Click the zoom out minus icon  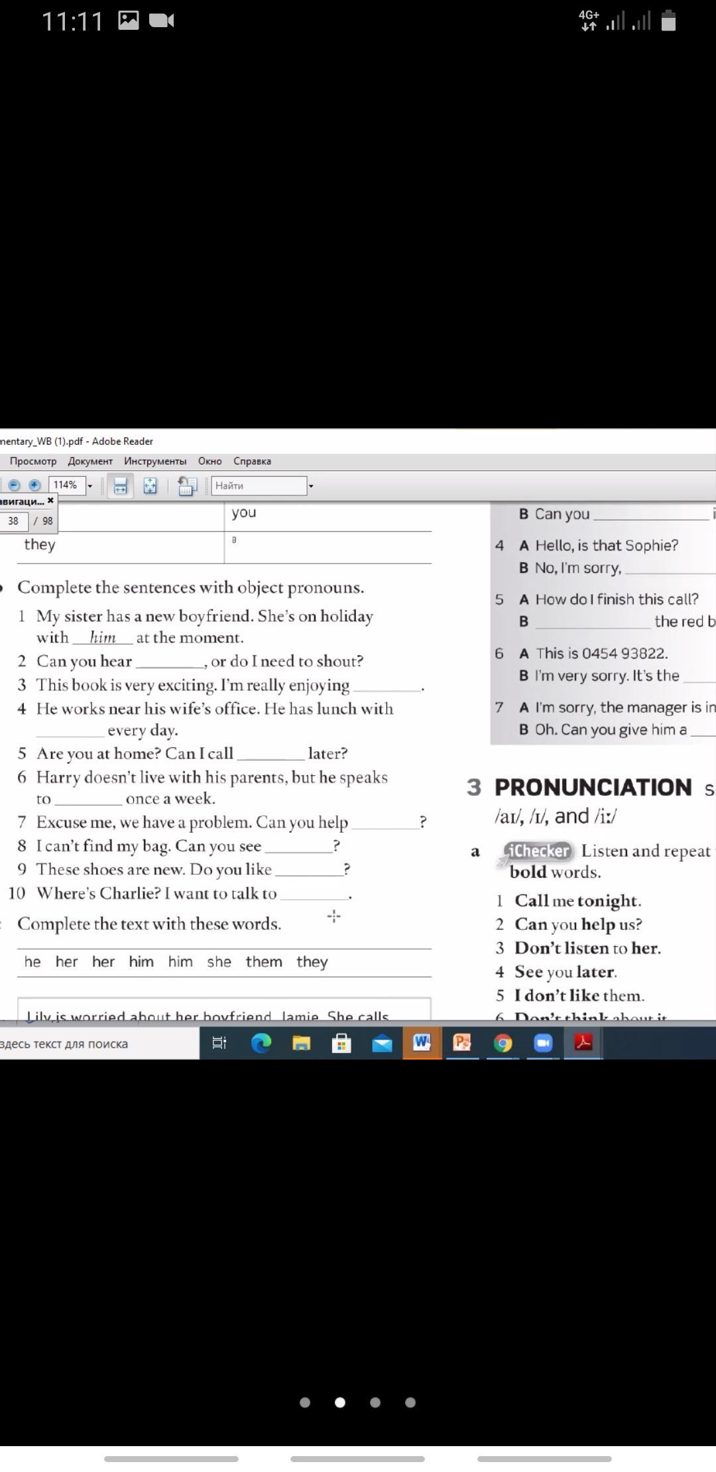[x=14, y=485]
